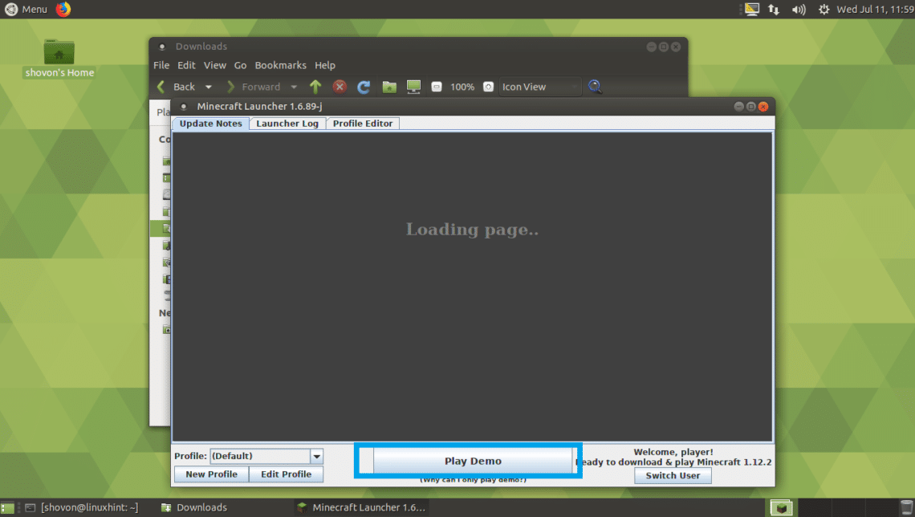The image size is (915, 517).
Task: Open the Profile (Default) combo box
Action: 266,456
